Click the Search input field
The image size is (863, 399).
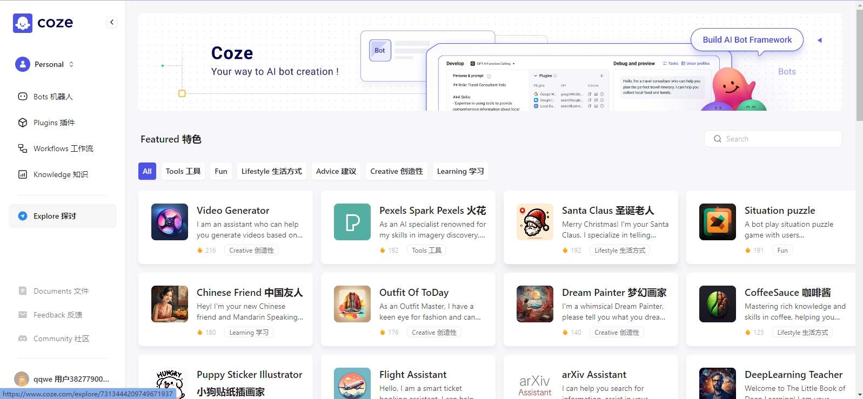773,139
